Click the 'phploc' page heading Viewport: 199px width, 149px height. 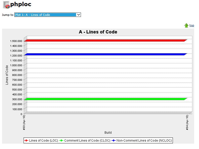click(x=21, y=4)
